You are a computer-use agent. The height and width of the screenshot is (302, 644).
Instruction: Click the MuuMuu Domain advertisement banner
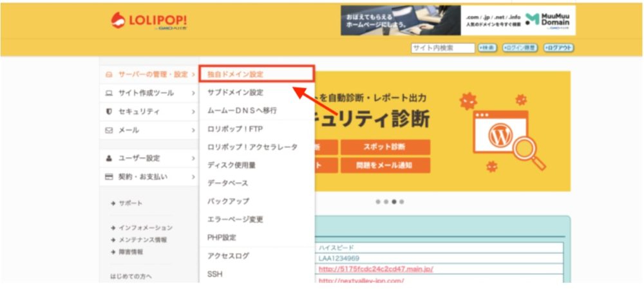pyautogui.click(x=458, y=20)
